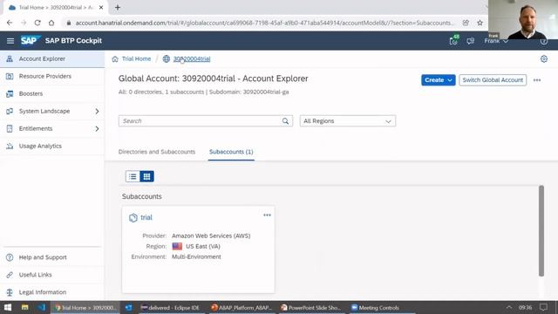Screen dimensions: 558x314
Task: Open Legal Information
Action: pyautogui.click(x=52, y=292)
